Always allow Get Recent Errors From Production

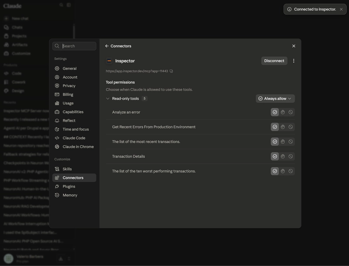tap(275, 127)
